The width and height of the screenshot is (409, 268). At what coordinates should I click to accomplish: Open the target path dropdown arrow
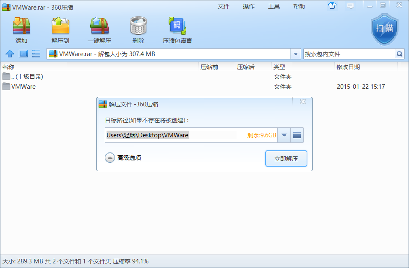pyautogui.click(x=284, y=135)
